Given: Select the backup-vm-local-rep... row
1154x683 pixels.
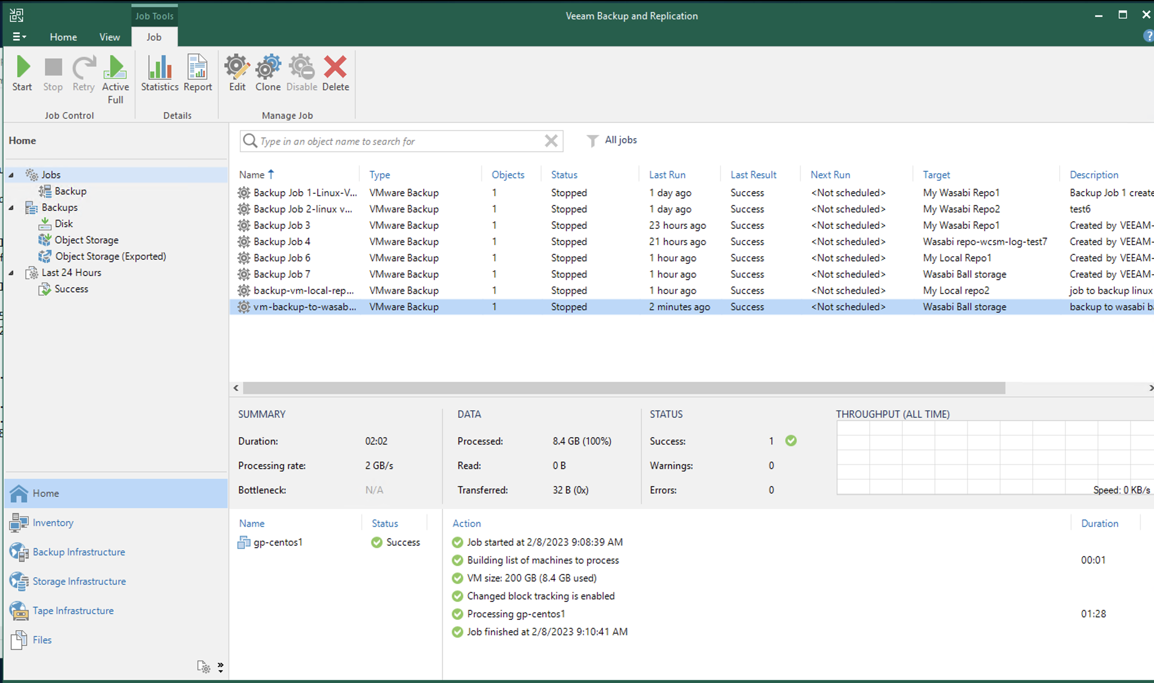Looking at the screenshot, I should click(x=691, y=291).
